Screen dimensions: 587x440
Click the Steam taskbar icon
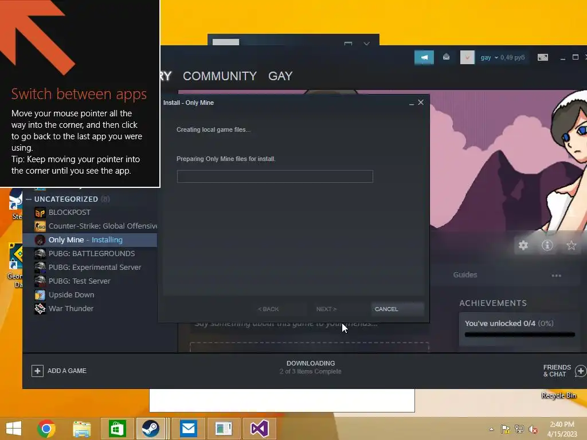pyautogui.click(x=151, y=429)
